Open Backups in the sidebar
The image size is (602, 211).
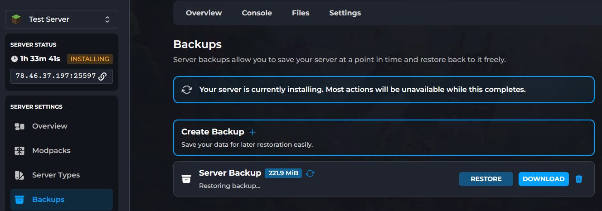(x=62, y=200)
